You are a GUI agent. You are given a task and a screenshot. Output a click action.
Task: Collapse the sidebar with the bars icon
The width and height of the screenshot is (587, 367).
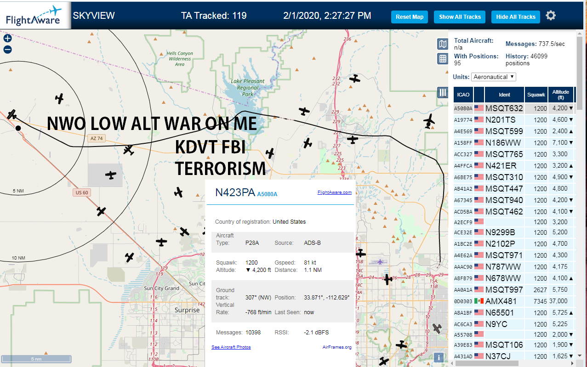coord(442,92)
